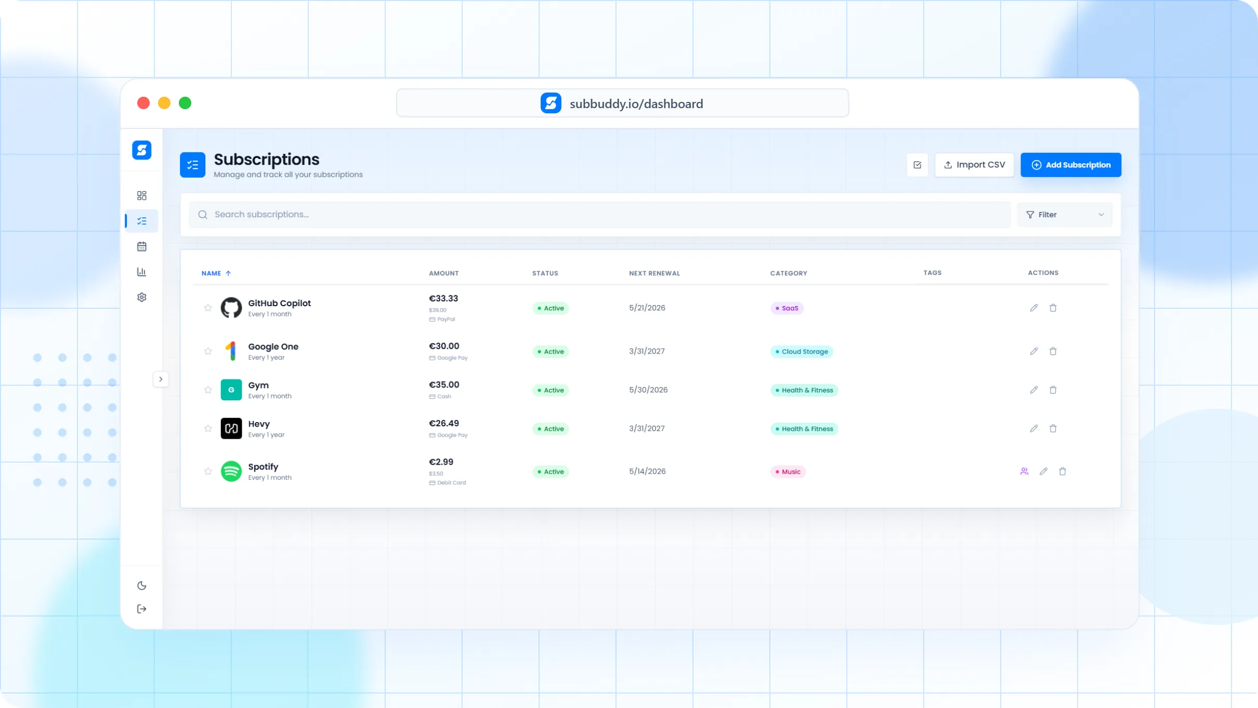The image size is (1258, 708).
Task: Focus the Search subscriptions field
Action: (599, 215)
